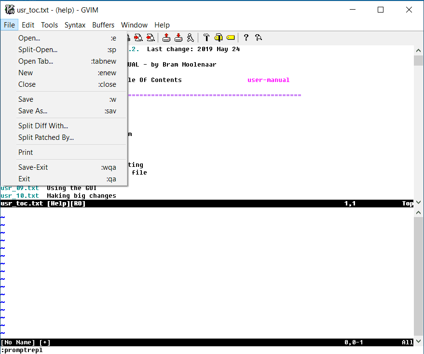The width and height of the screenshot is (424, 354).
Task: Click the usr_toc.txt [Help][RO] status line
Action: tap(207, 204)
